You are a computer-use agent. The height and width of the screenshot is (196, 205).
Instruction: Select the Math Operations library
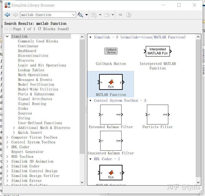click(x=33, y=75)
